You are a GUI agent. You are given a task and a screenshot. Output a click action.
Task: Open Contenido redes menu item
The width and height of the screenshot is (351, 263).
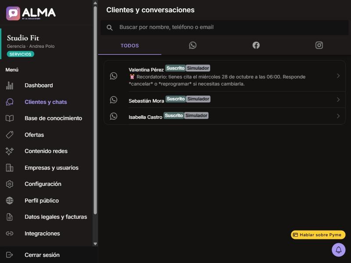(47, 151)
